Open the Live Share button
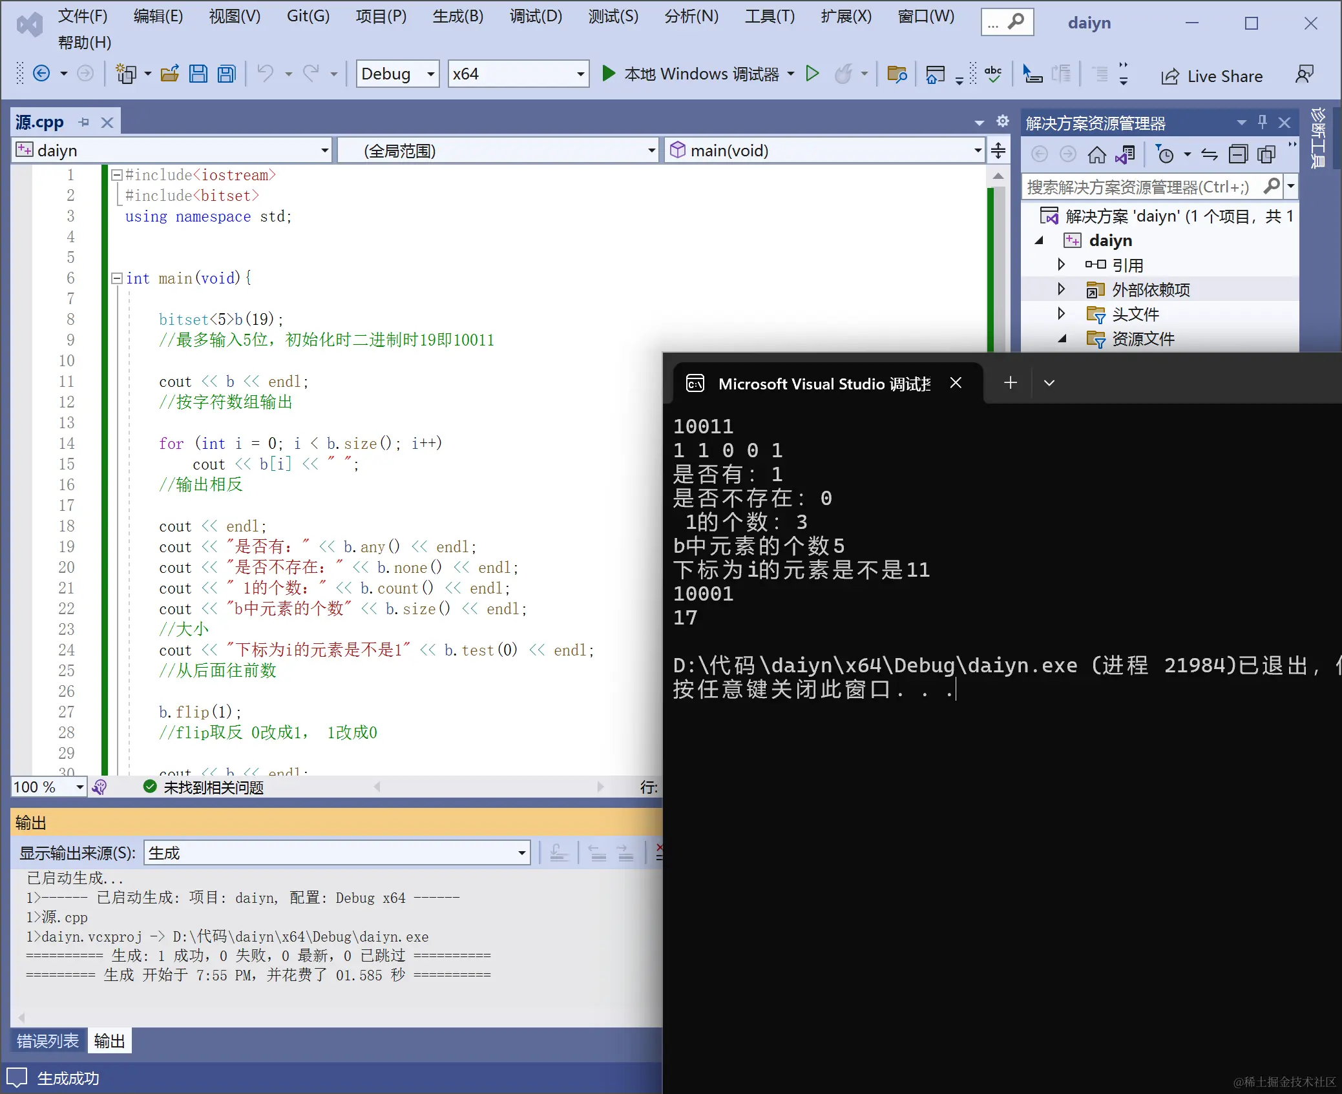 click(x=1211, y=76)
